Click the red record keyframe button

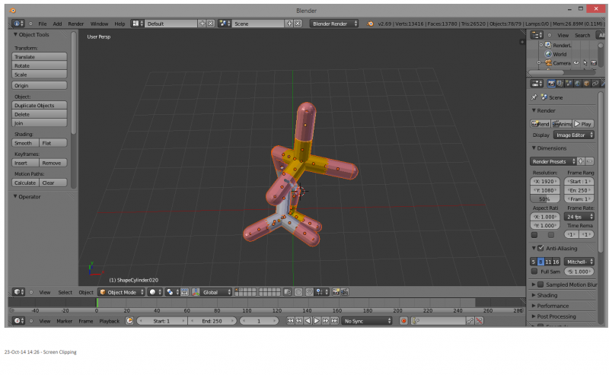[x=404, y=321]
